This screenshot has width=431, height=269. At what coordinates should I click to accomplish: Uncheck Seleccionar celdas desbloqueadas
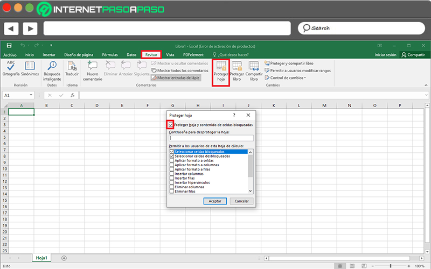pyautogui.click(x=172, y=156)
